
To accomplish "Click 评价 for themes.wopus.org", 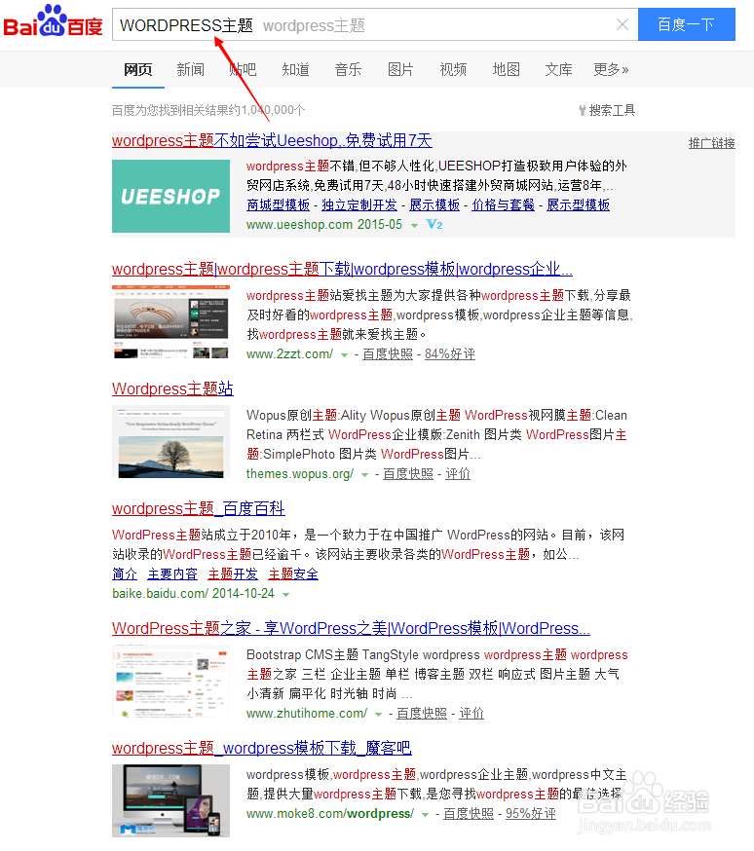I will click(458, 474).
